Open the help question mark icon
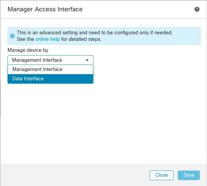 pos(197,9)
